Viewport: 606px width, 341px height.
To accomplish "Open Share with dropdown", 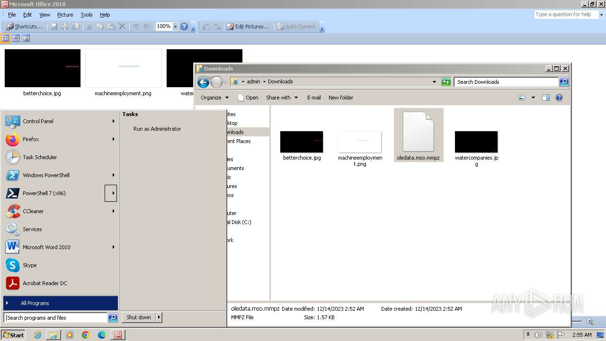I will click(x=282, y=98).
